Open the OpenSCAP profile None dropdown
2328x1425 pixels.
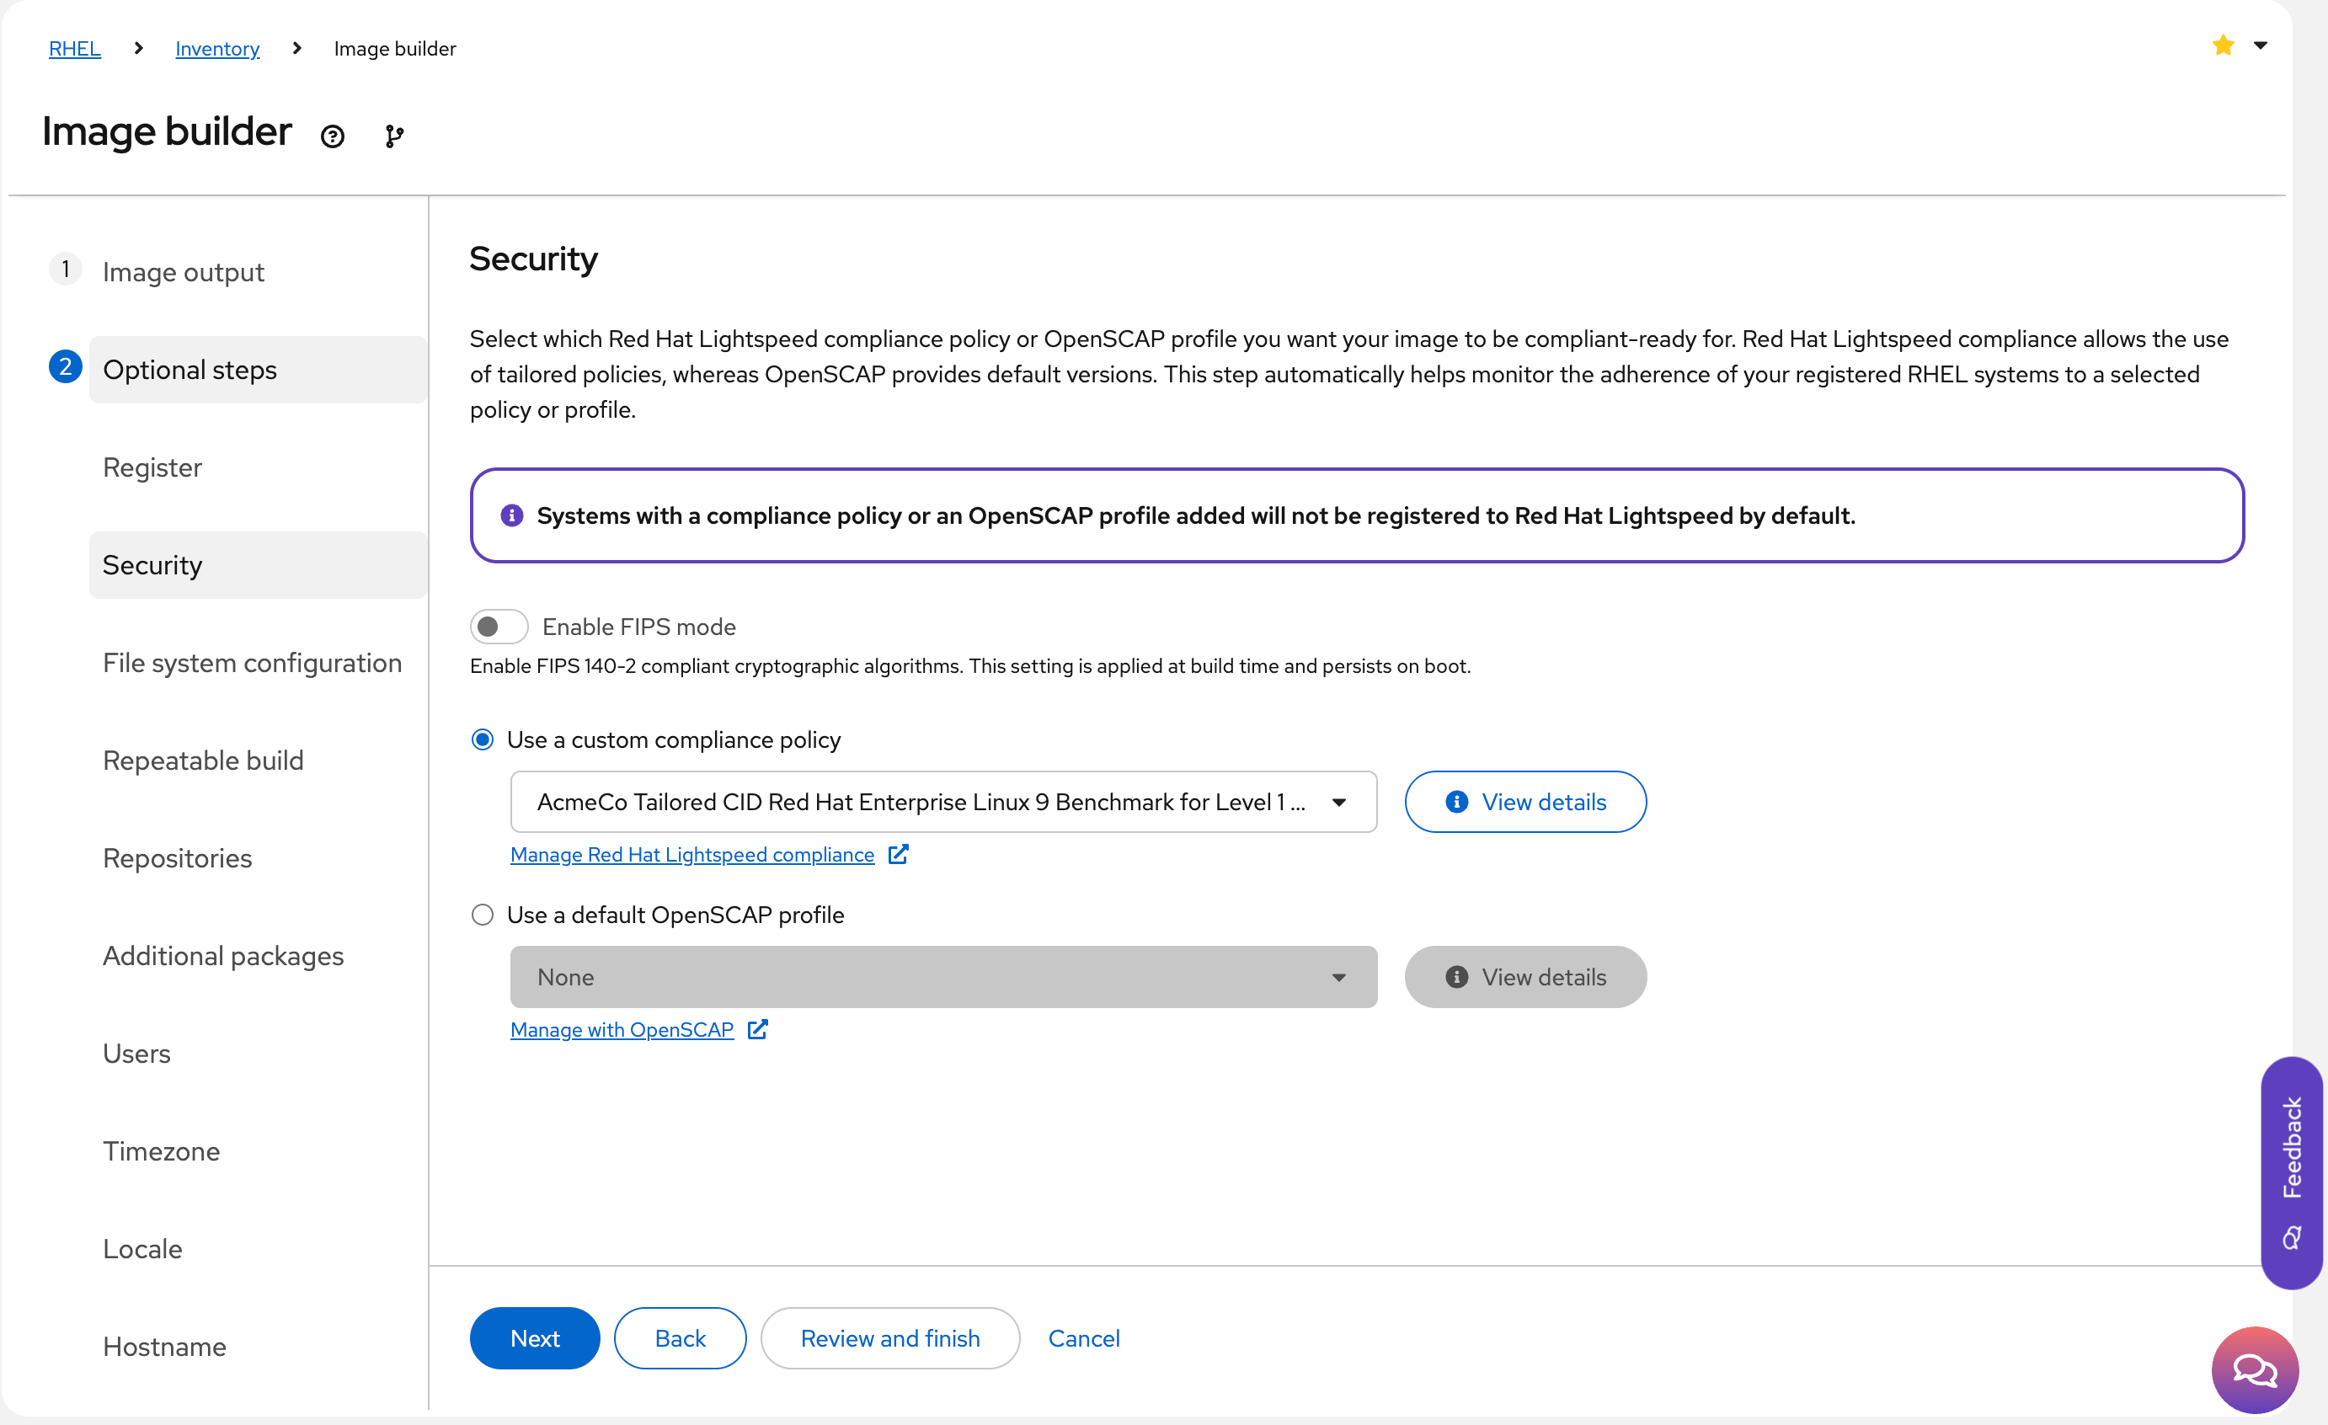click(x=943, y=977)
